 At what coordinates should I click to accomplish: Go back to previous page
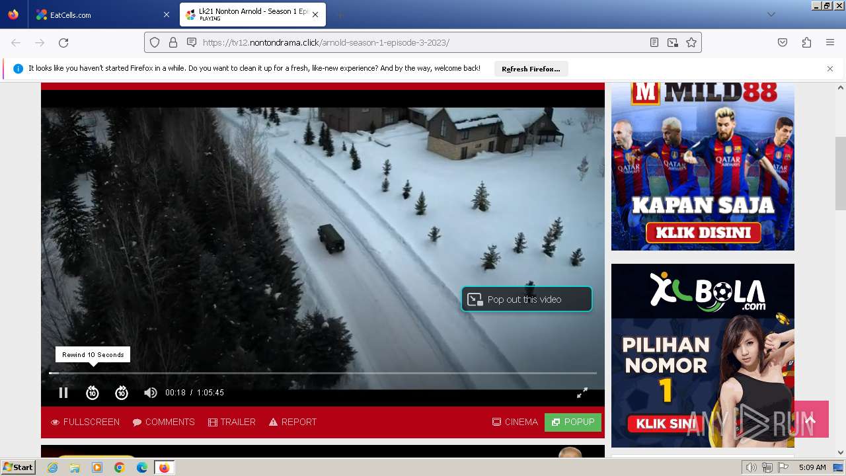16,42
